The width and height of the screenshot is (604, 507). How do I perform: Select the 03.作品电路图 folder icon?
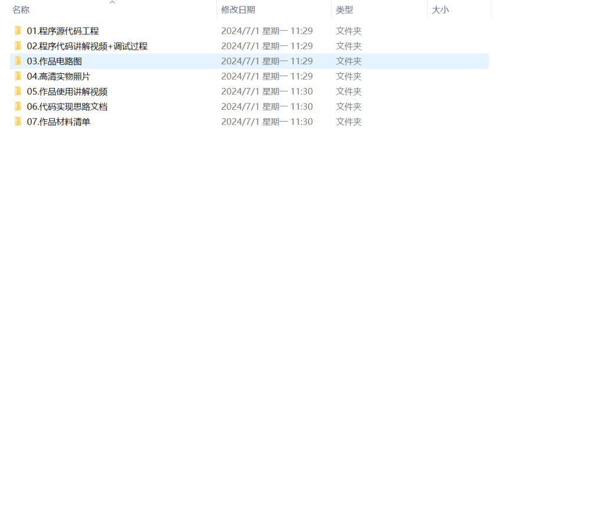[x=19, y=61]
